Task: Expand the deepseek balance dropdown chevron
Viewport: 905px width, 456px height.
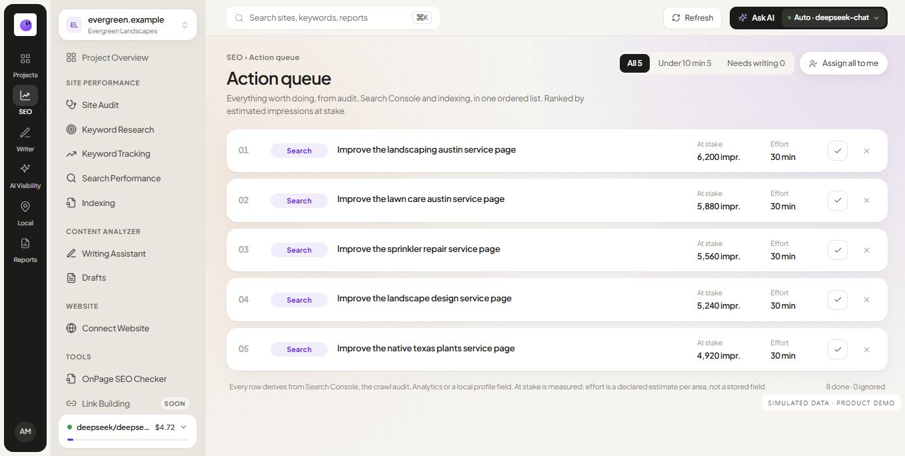Action: pyautogui.click(x=184, y=427)
